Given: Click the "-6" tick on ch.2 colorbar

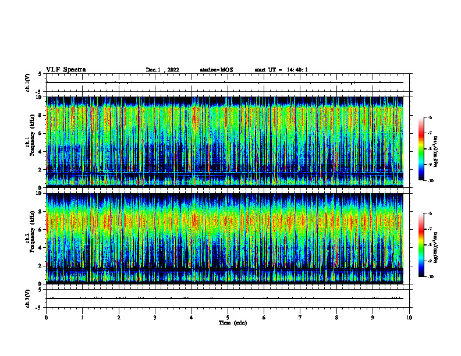Looking at the screenshot, I should pos(430,213).
